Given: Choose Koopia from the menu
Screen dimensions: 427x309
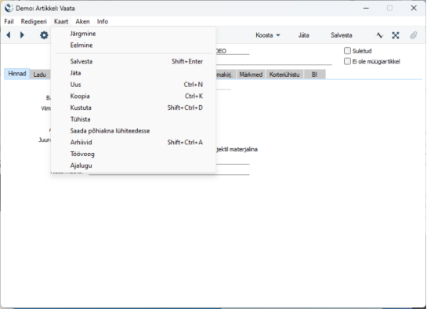Looking at the screenshot, I should click(x=133, y=96).
